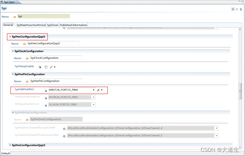Click the SPISlaveHwPinMOSI parameter icon

[46, 98]
